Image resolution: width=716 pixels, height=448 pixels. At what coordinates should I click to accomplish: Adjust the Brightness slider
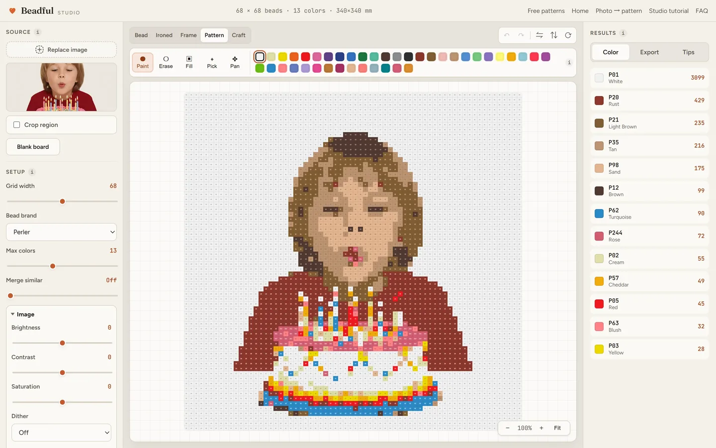62,343
